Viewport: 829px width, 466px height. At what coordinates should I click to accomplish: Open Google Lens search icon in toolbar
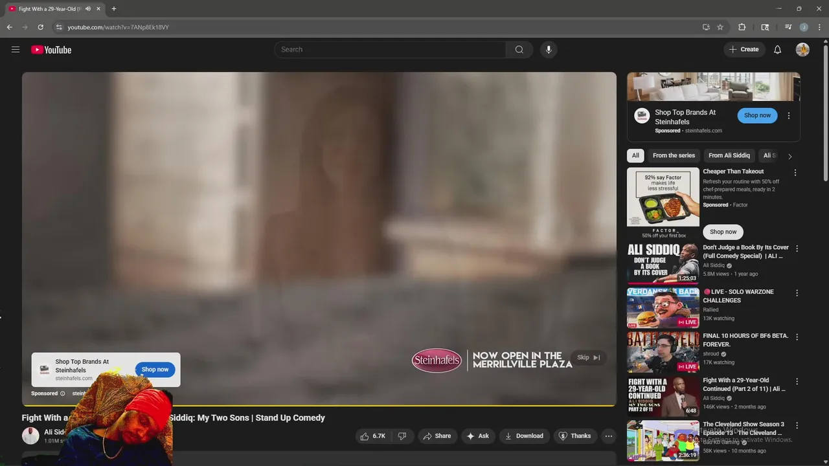pyautogui.click(x=765, y=27)
